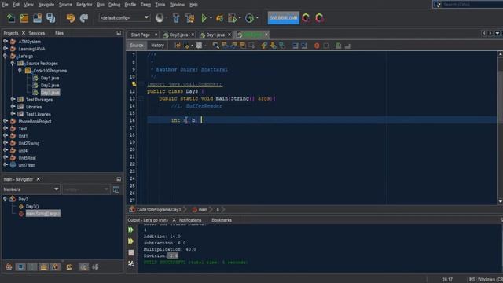
Task: Click the New File toolbar icon
Action: pos(11,18)
